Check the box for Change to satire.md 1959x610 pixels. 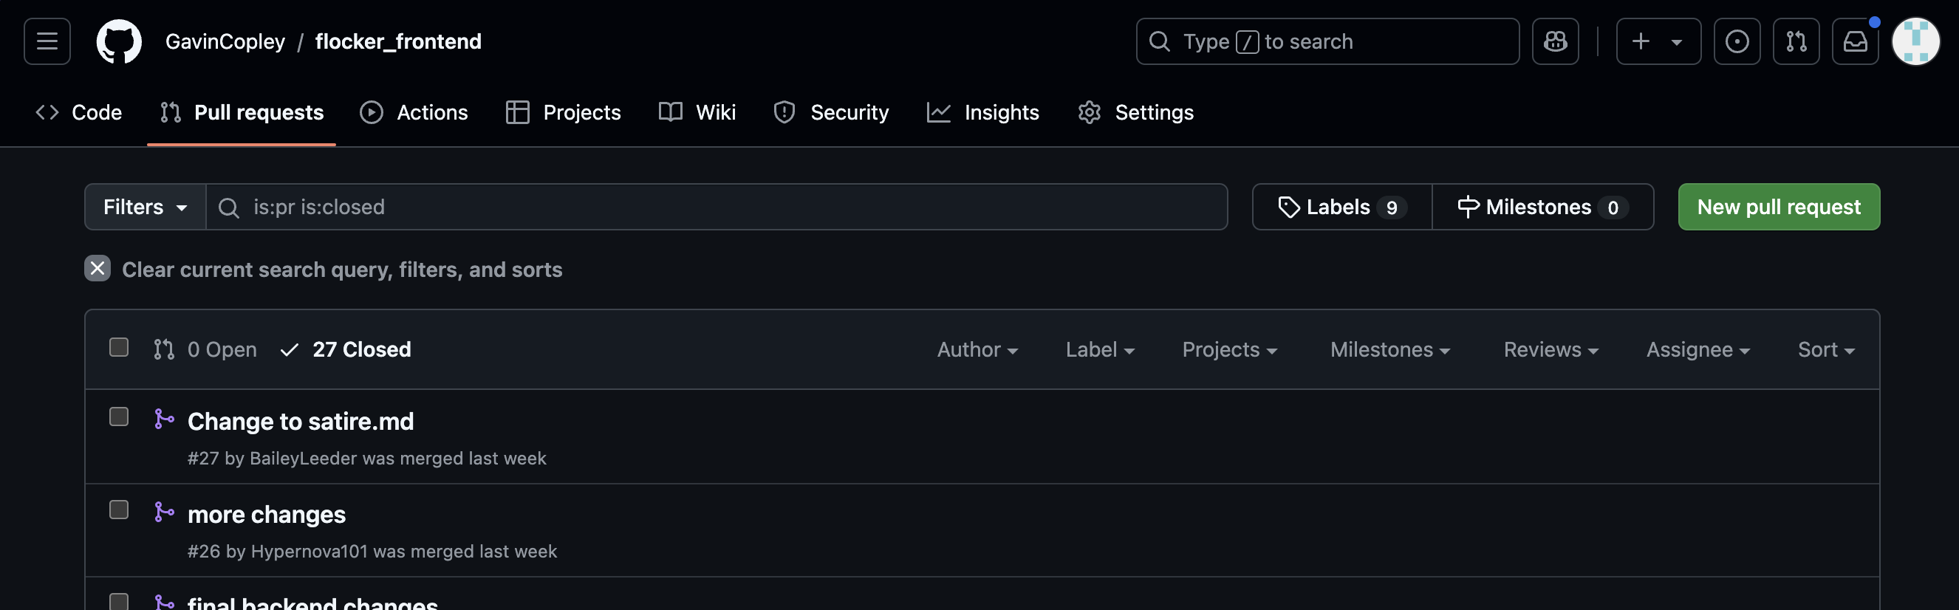click(119, 417)
